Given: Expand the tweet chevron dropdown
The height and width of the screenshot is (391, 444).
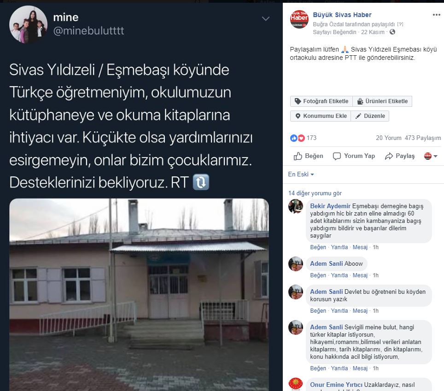Looking at the screenshot, I should 265,19.
